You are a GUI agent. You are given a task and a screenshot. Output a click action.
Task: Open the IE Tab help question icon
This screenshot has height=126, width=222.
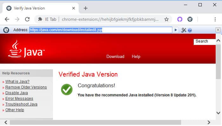coord(190,30)
